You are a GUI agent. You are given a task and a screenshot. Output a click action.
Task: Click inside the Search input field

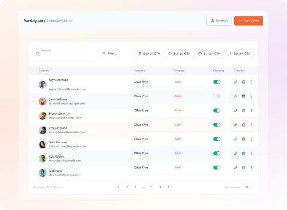65,54
